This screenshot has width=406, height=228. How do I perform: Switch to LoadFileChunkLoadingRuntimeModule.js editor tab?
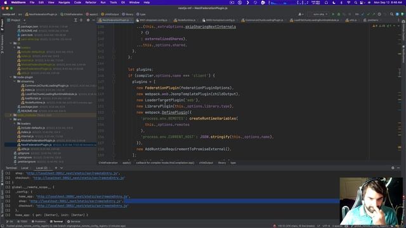(x=316, y=20)
